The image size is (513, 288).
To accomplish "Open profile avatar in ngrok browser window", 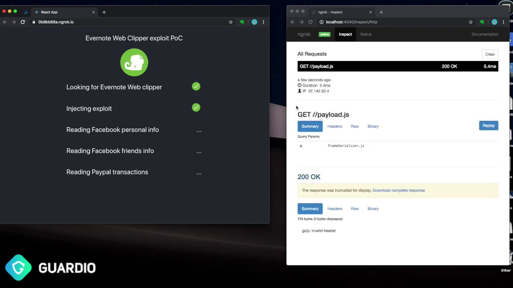I will click(x=494, y=22).
